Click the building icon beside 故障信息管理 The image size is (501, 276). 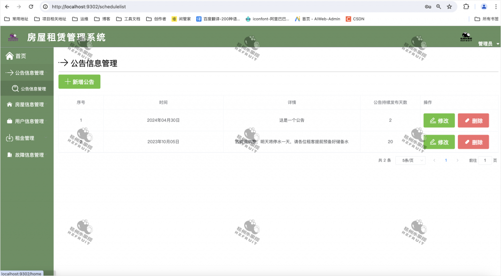pos(10,155)
